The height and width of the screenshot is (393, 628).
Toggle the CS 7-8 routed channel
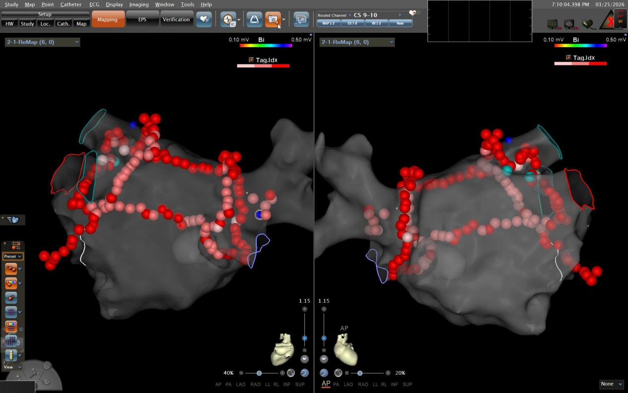[x=352, y=23]
